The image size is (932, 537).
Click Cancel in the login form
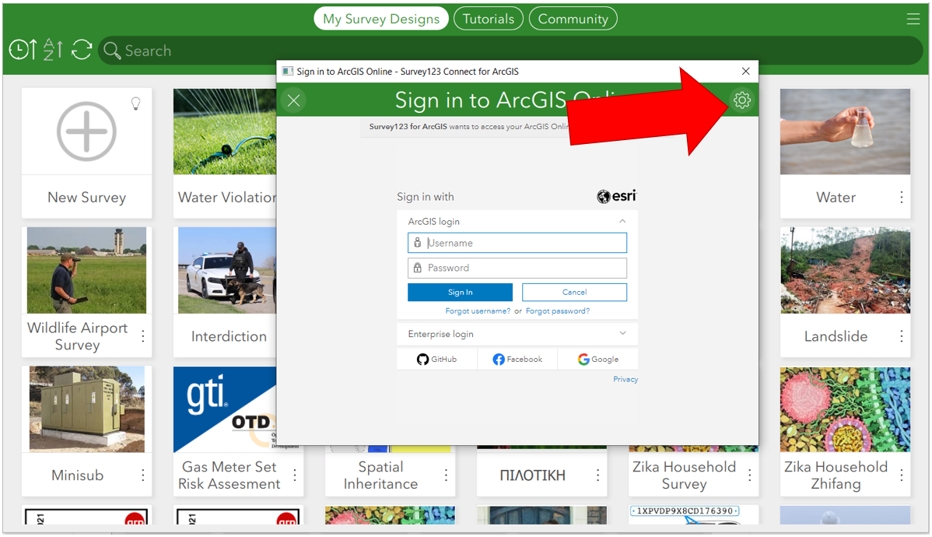click(574, 292)
